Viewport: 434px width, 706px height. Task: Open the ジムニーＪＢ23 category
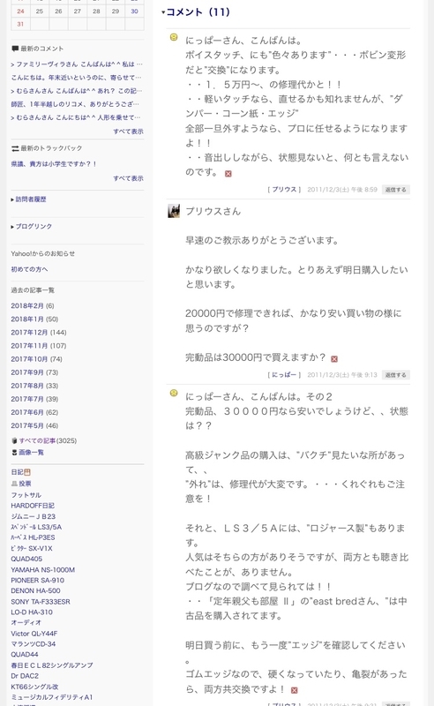click(x=34, y=516)
